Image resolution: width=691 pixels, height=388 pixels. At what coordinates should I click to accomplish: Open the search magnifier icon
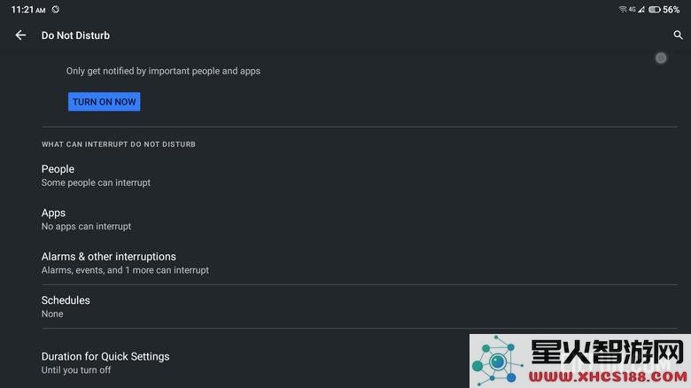(x=678, y=35)
